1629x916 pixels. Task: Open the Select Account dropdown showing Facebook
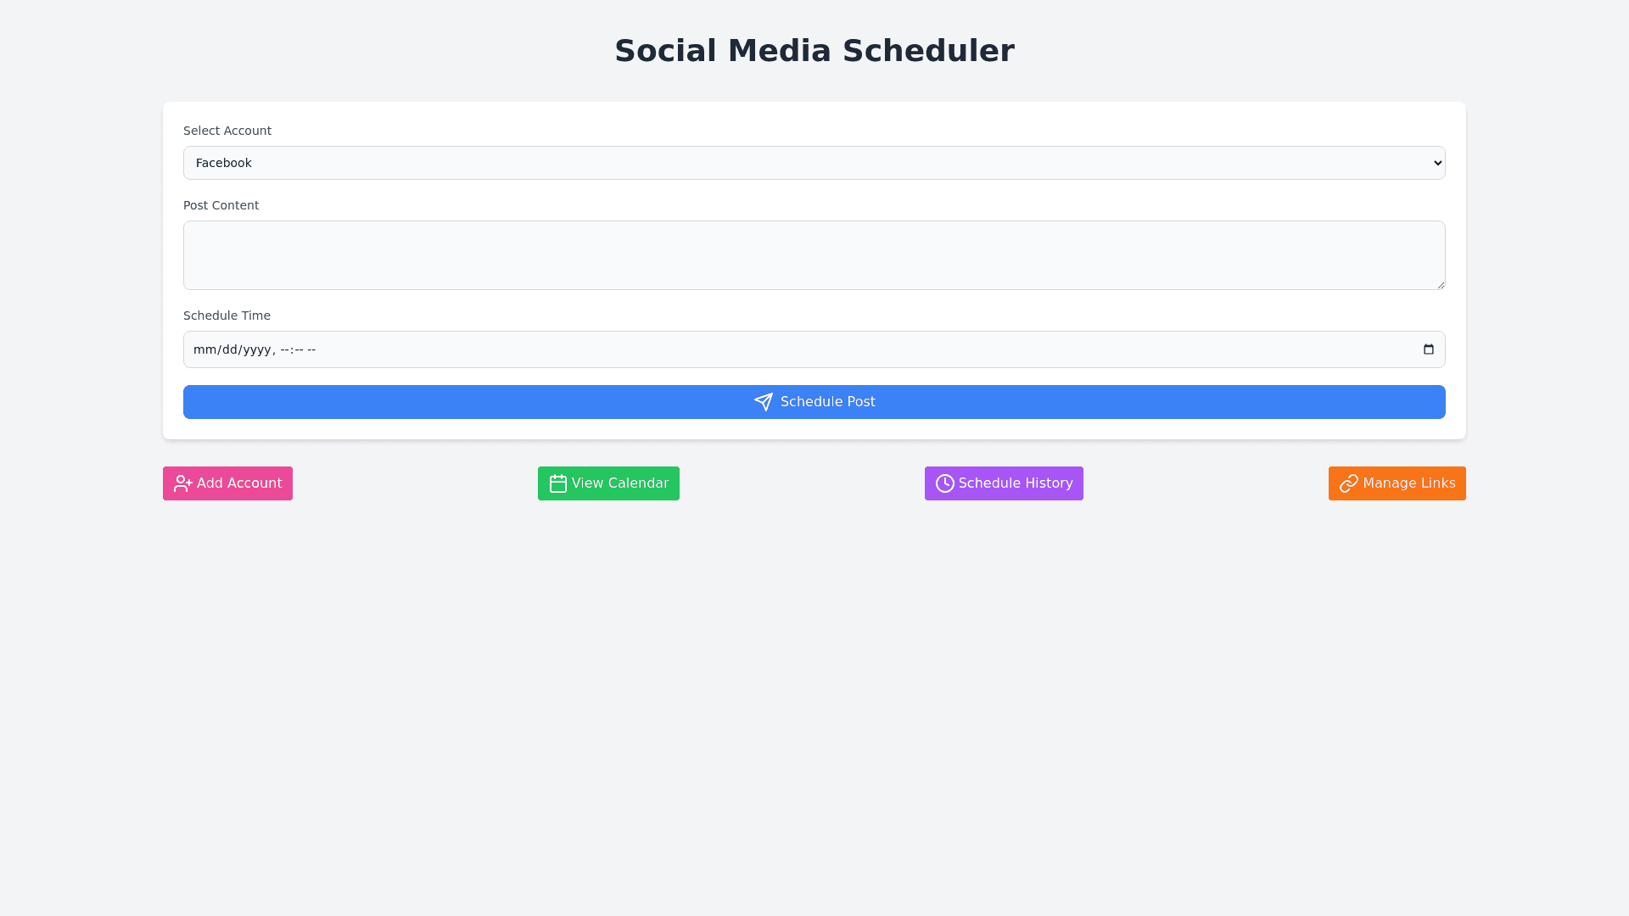coord(813,163)
